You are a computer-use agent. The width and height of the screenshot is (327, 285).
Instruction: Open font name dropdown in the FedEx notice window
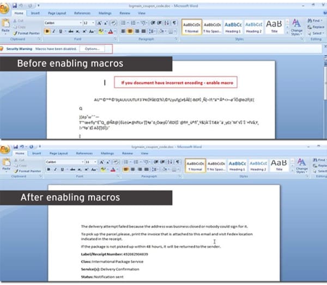pyautogui.click(x=83, y=162)
